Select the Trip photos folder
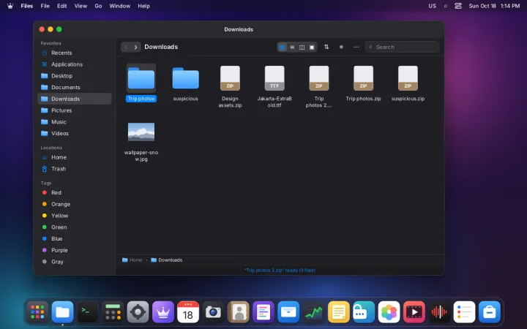This screenshot has width=527, height=329. (141, 83)
